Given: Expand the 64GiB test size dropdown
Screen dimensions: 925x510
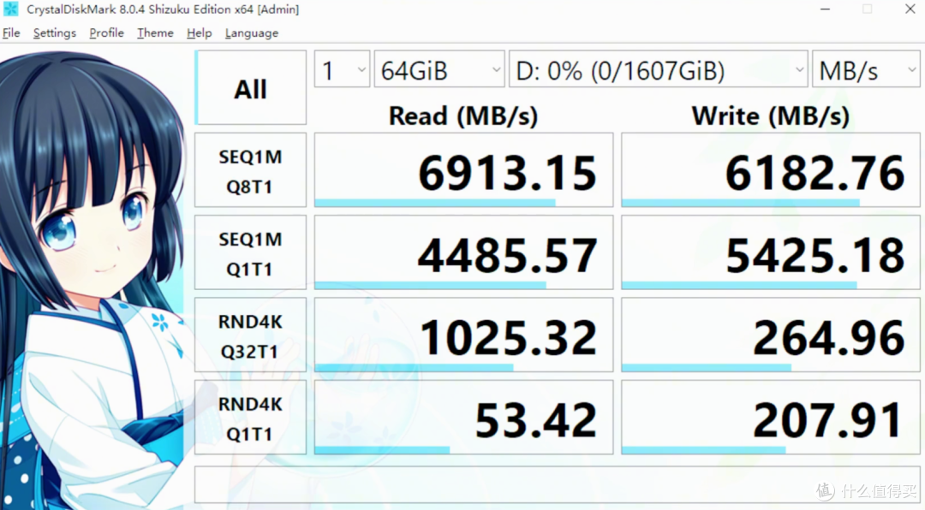Looking at the screenshot, I should coord(439,69).
